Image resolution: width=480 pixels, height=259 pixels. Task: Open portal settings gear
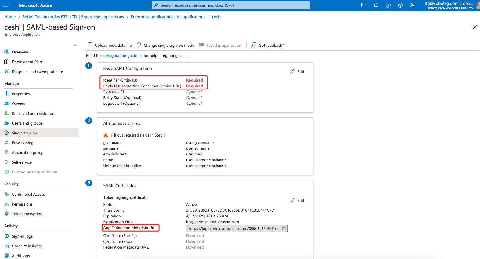pyautogui.click(x=388, y=5)
